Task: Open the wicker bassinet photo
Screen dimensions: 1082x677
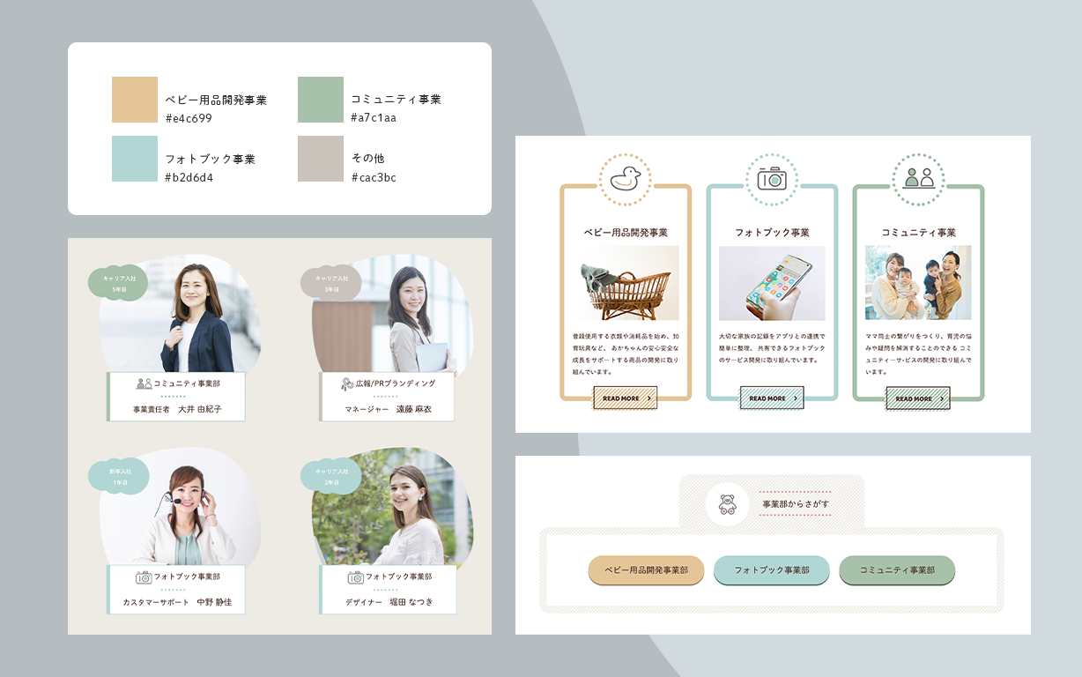Action: (626, 283)
